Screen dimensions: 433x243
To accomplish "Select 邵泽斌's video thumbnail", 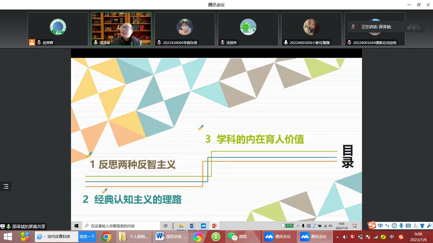I will 121,29.
